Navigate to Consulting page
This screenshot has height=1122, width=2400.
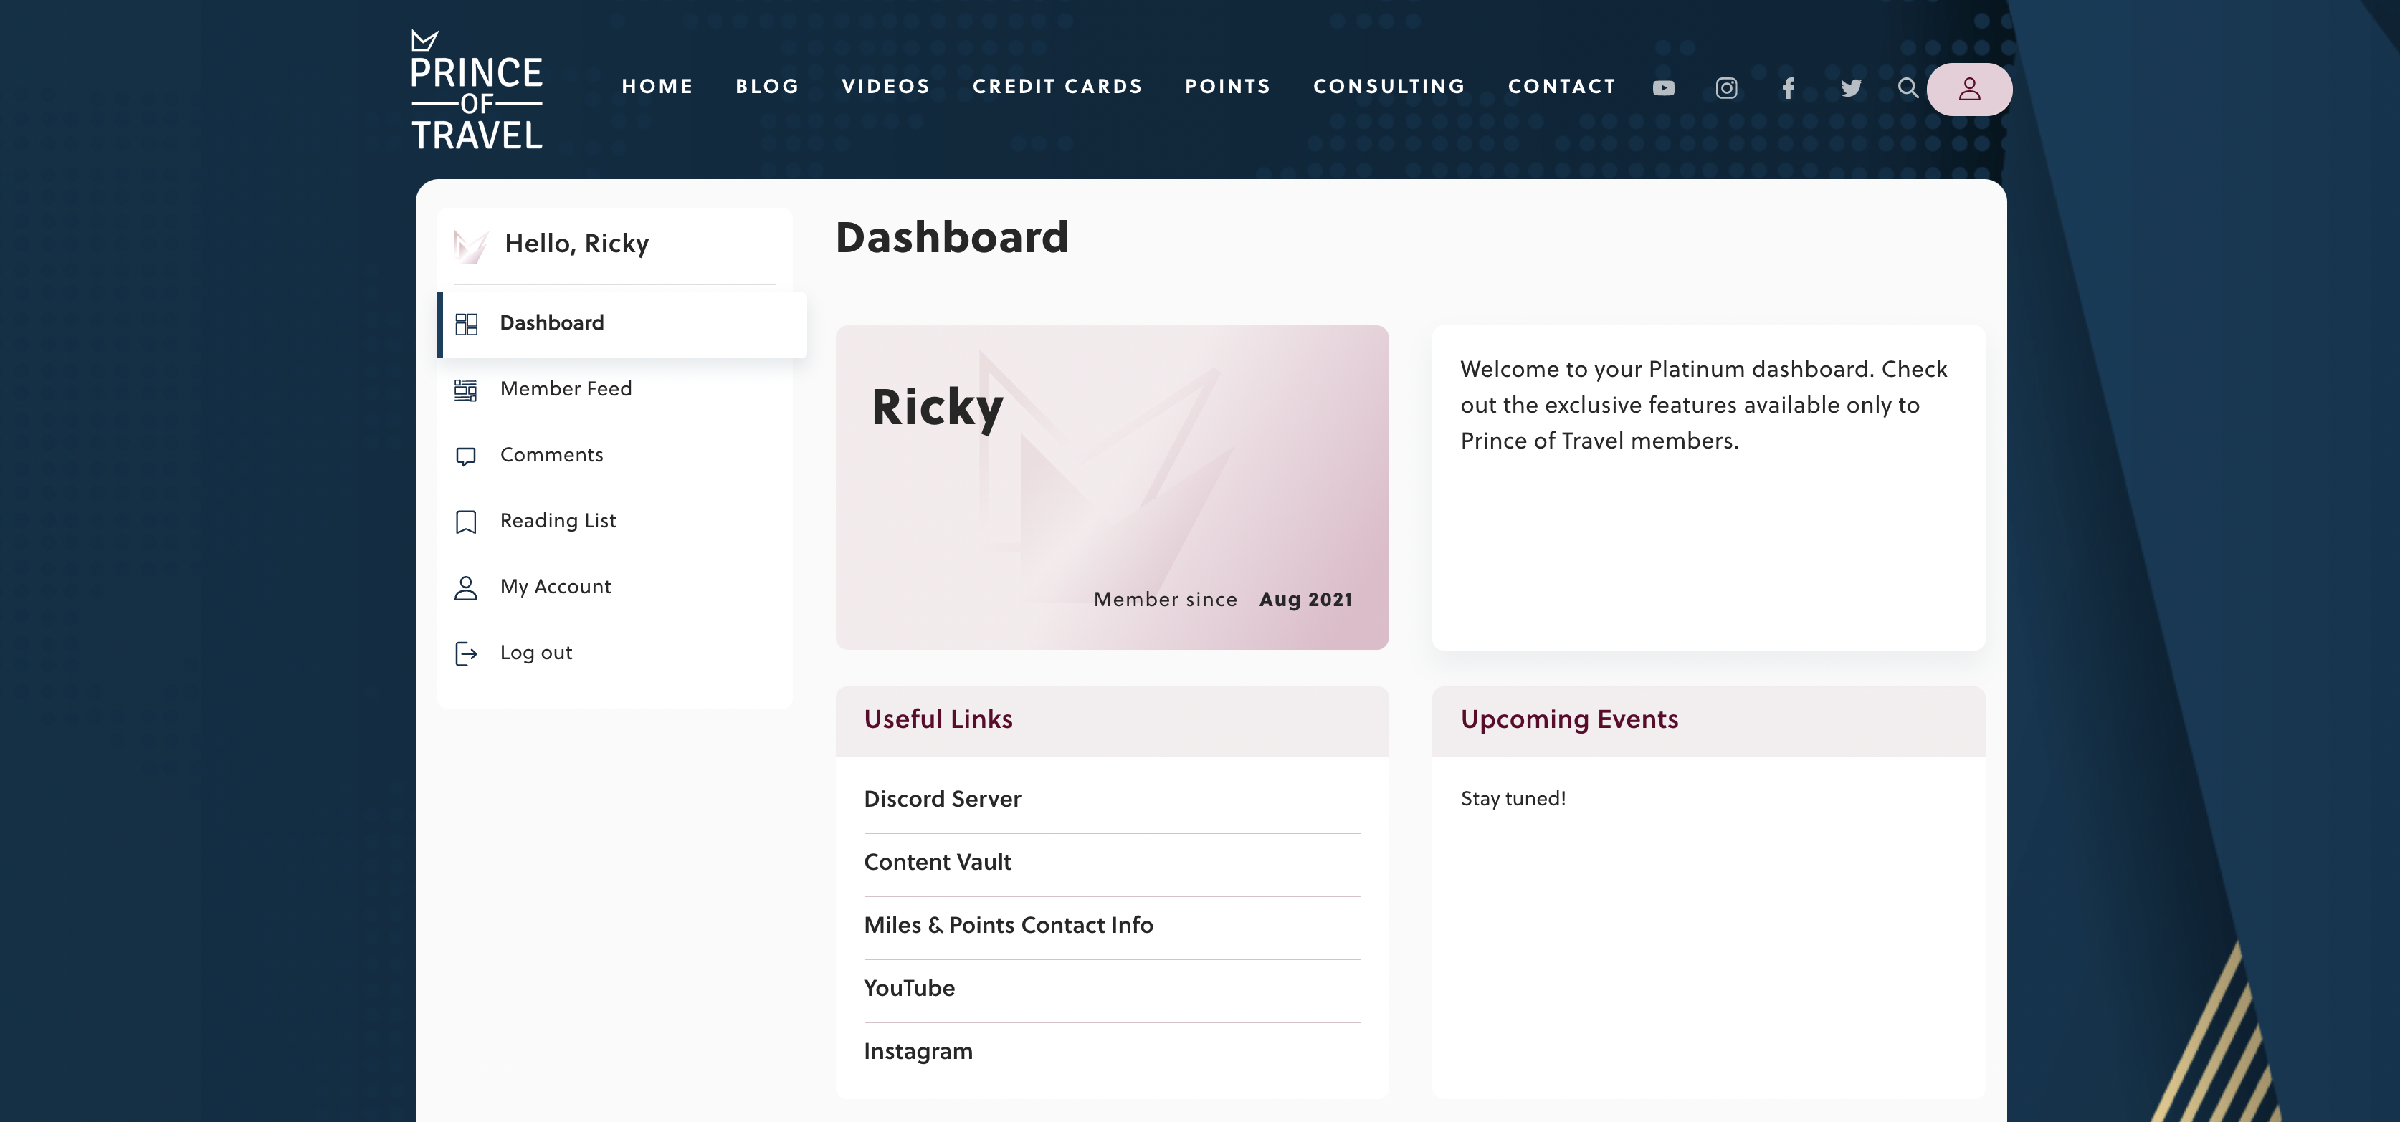[x=1389, y=87]
